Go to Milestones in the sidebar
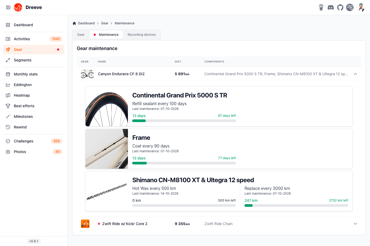This screenshot has height=246, width=370. pyautogui.click(x=34, y=117)
